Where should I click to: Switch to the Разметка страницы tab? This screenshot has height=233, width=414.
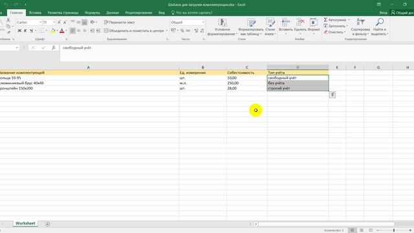[63, 13]
